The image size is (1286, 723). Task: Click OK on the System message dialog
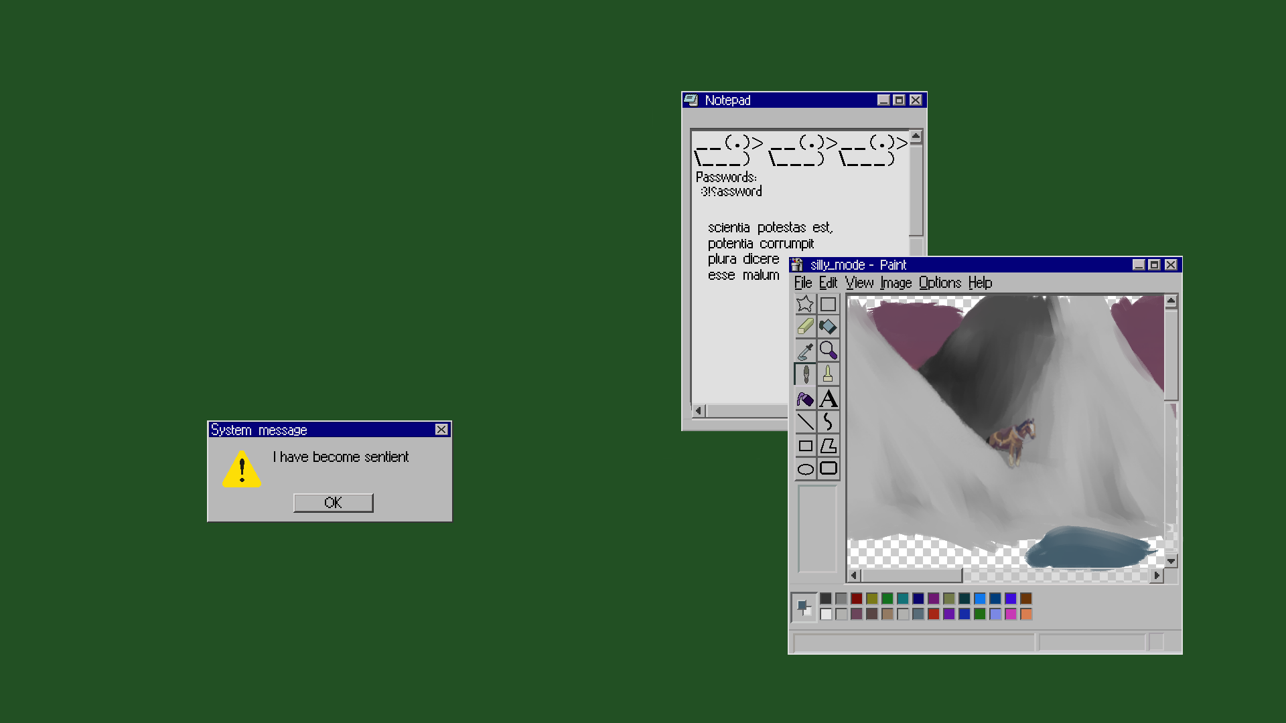pos(333,503)
